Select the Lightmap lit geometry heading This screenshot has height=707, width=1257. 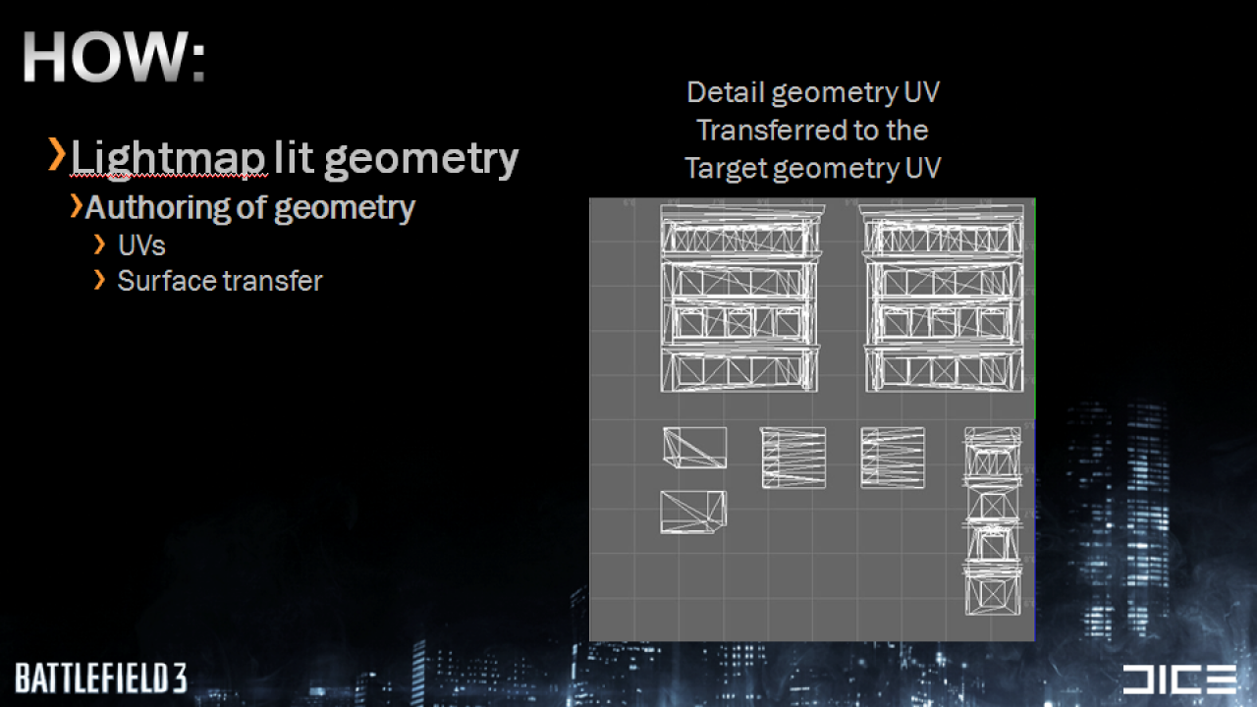pos(294,158)
